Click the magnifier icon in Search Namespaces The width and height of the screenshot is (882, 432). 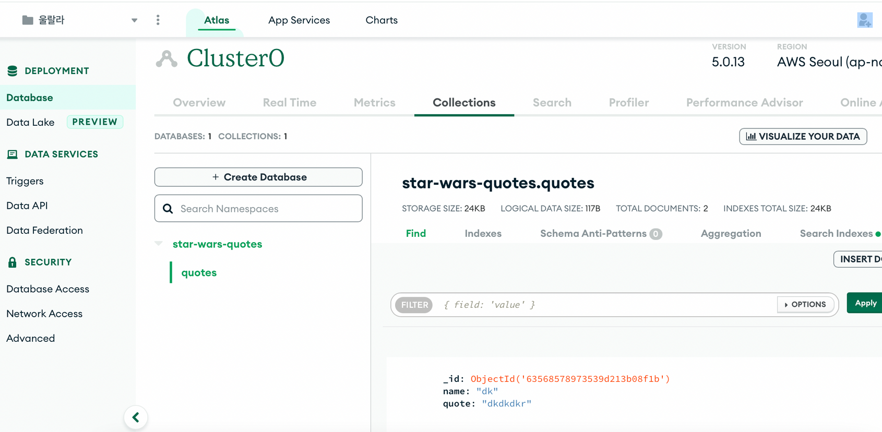point(168,209)
